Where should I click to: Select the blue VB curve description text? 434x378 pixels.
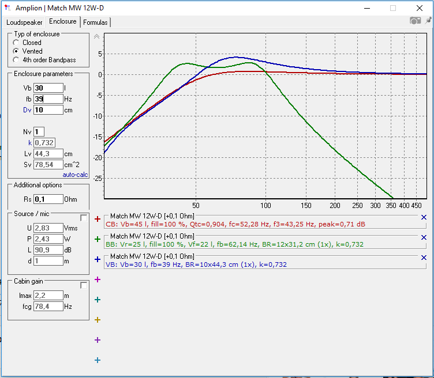point(196,264)
